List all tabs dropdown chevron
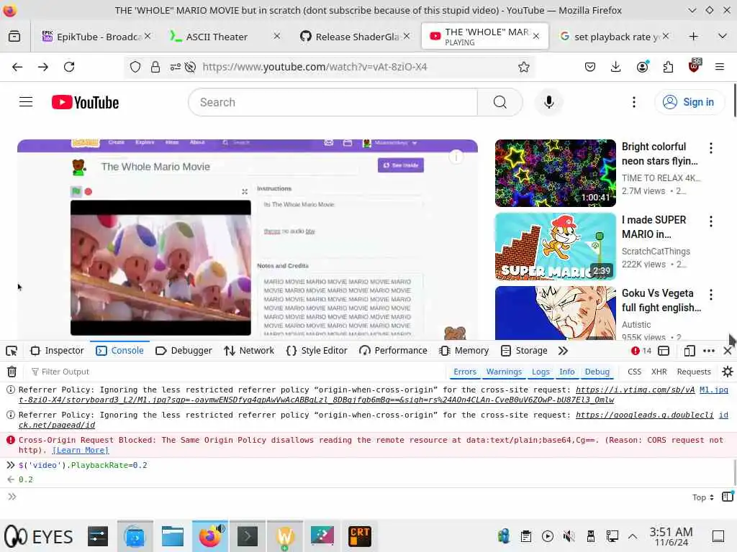Viewport: 737px width, 552px height. coord(722,36)
